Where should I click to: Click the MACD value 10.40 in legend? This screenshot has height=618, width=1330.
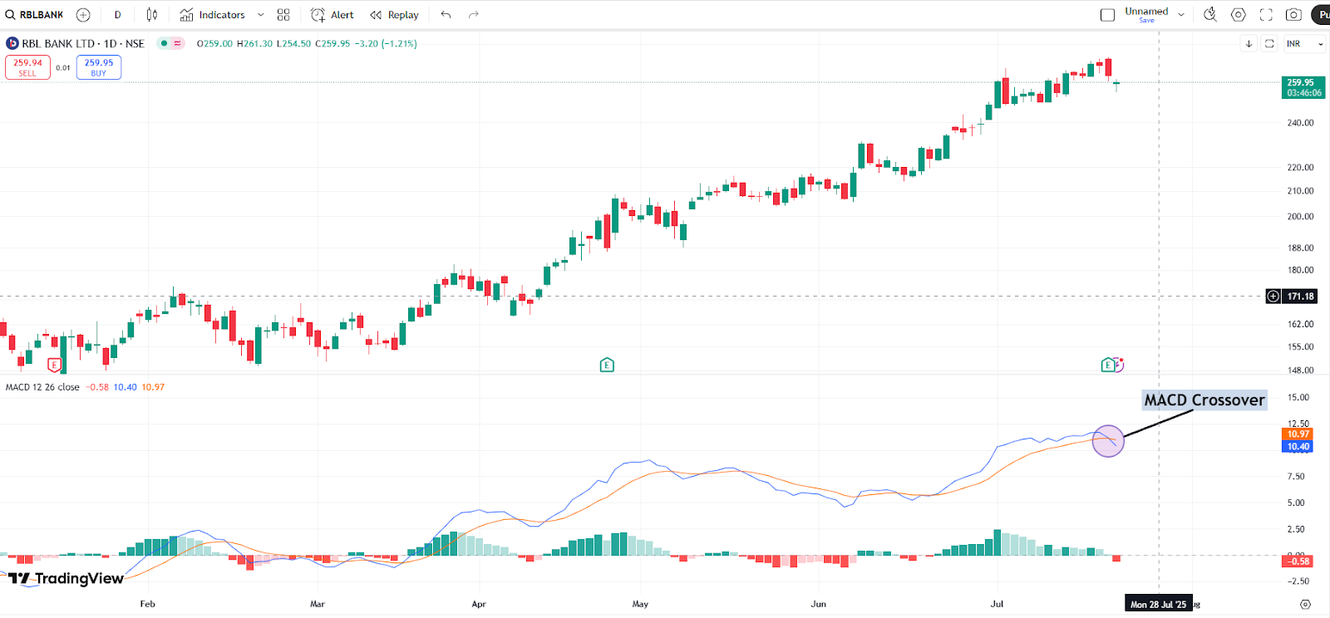coord(125,387)
